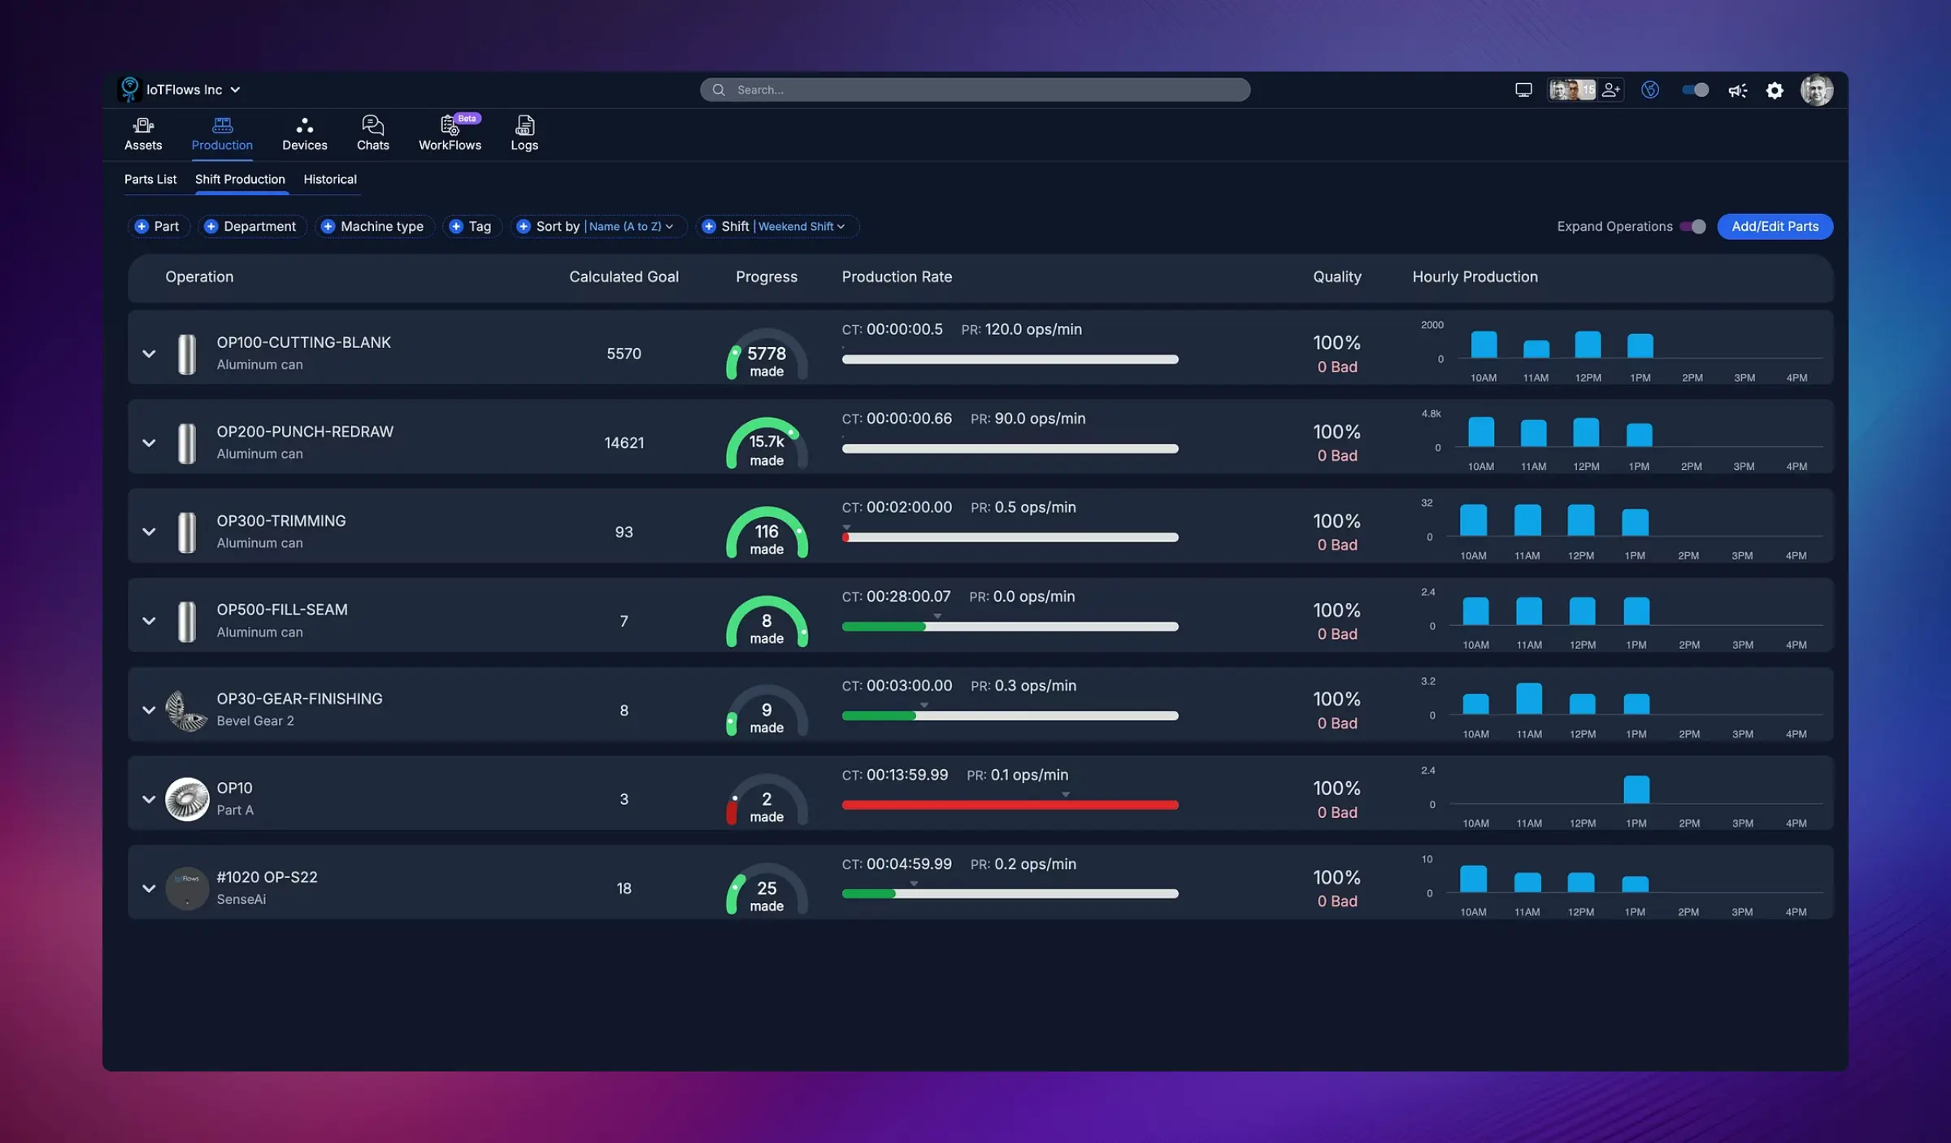The image size is (1951, 1143).
Task: Open the Weekend Shift dropdown
Action: 801,226
